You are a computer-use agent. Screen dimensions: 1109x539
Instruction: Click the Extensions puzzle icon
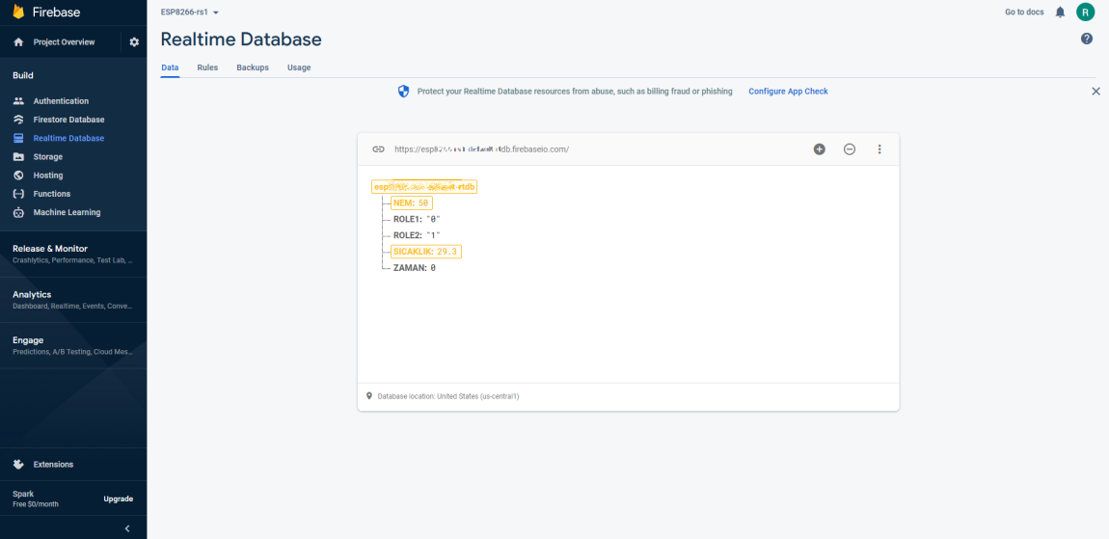coord(19,464)
